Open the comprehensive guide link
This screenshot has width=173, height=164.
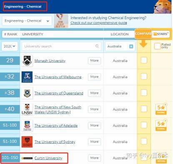coord(99,23)
